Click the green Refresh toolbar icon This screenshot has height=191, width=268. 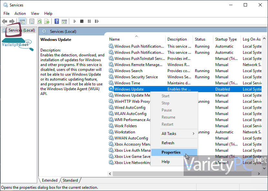40,21
